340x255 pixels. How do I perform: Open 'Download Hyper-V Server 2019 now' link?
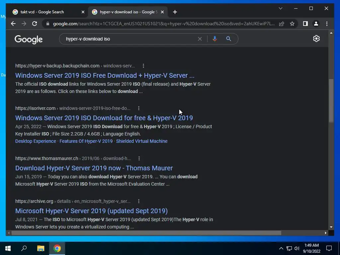94,168
